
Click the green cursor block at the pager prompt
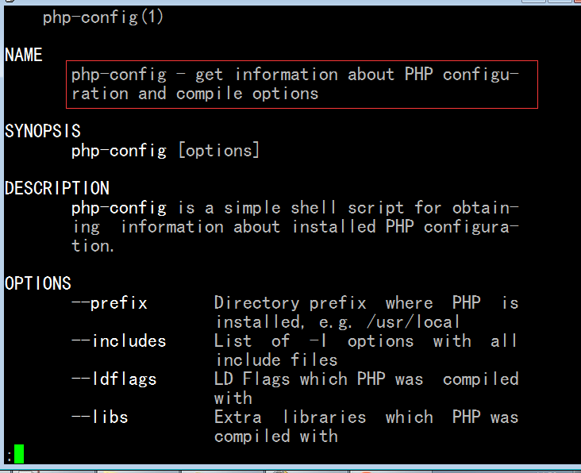pos(19,454)
